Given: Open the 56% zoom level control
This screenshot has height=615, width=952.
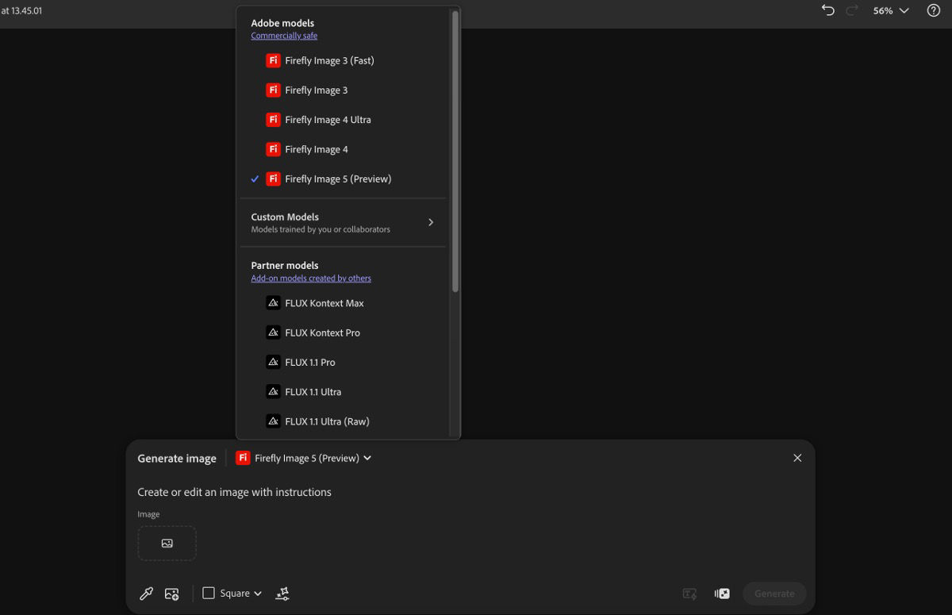Looking at the screenshot, I should (884, 10).
